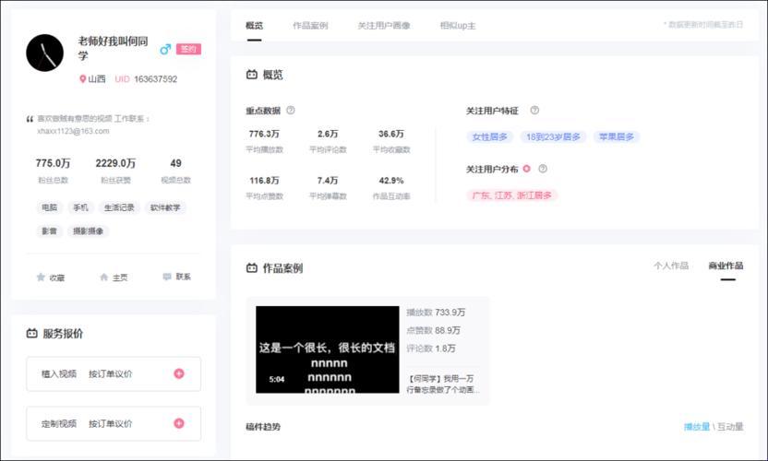768x461 pixels.
Task: Click the 88.9万 like count text
Action: click(x=448, y=330)
